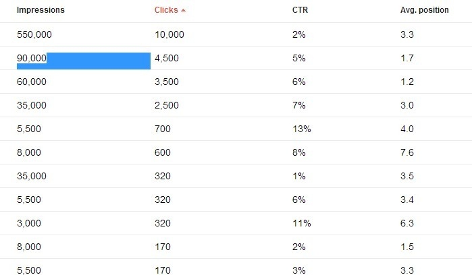This screenshot has height=275, width=472.
Task: Click the 550,000 impressions cell
Action: (34, 34)
